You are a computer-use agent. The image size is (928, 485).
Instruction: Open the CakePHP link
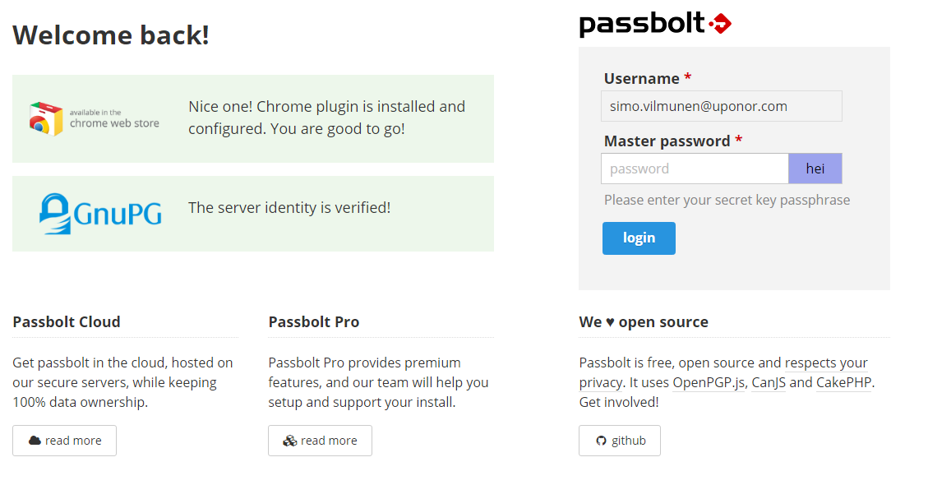click(843, 382)
